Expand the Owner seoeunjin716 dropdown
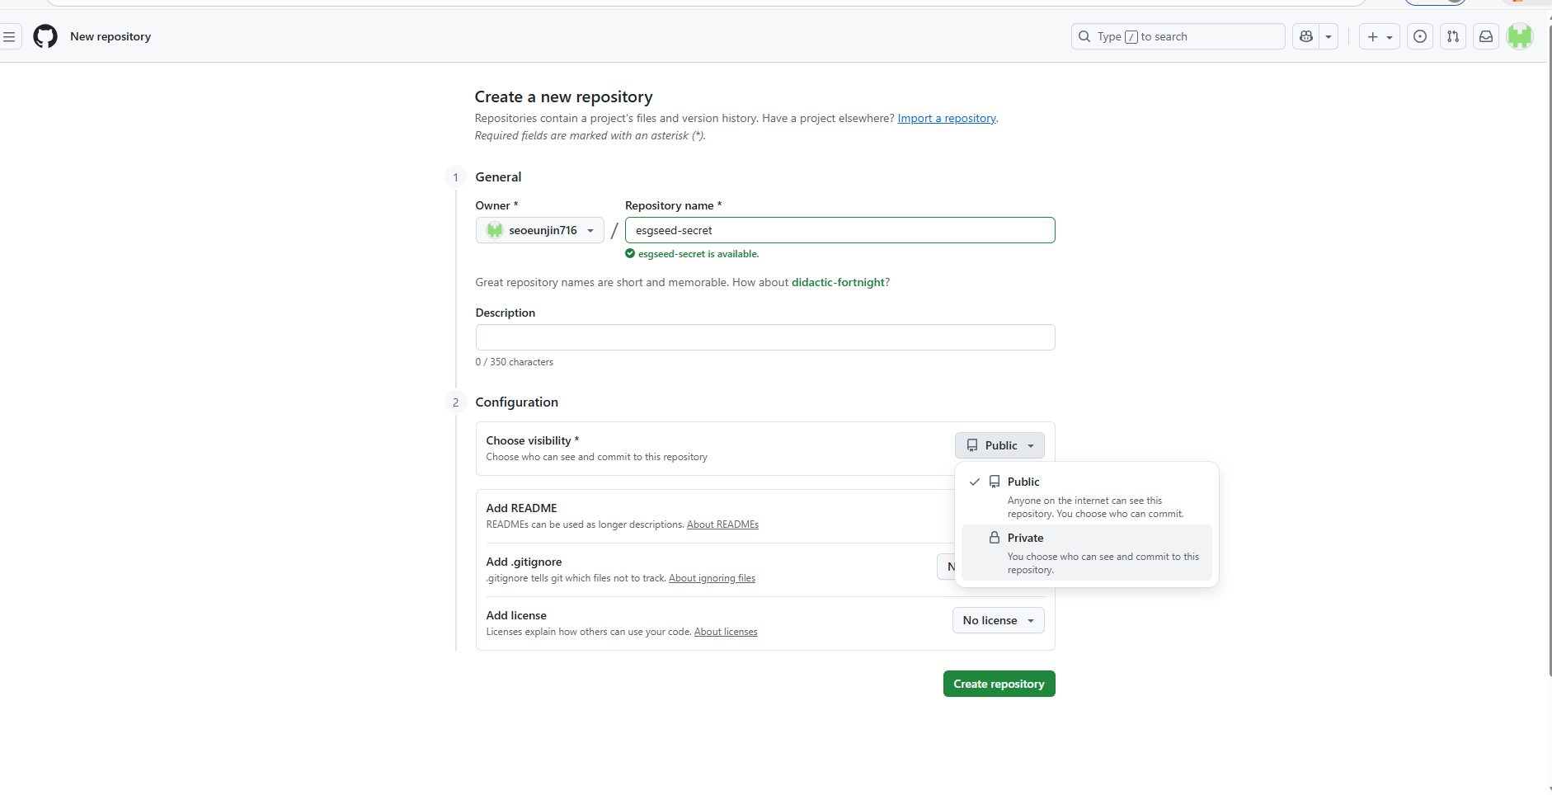 [x=539, y=230]
